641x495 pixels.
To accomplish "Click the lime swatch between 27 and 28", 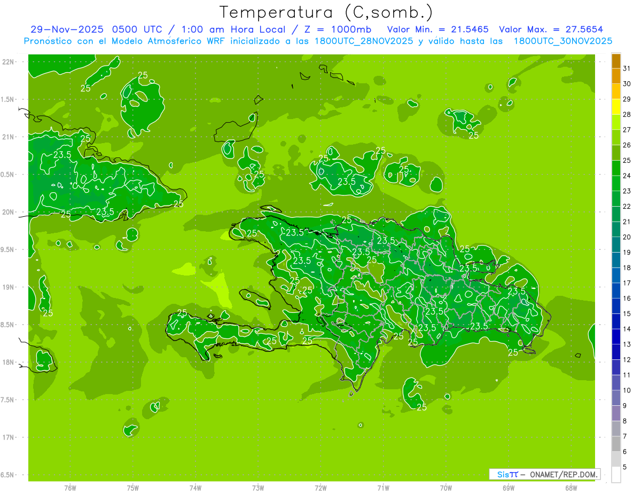I will [616, 122].
